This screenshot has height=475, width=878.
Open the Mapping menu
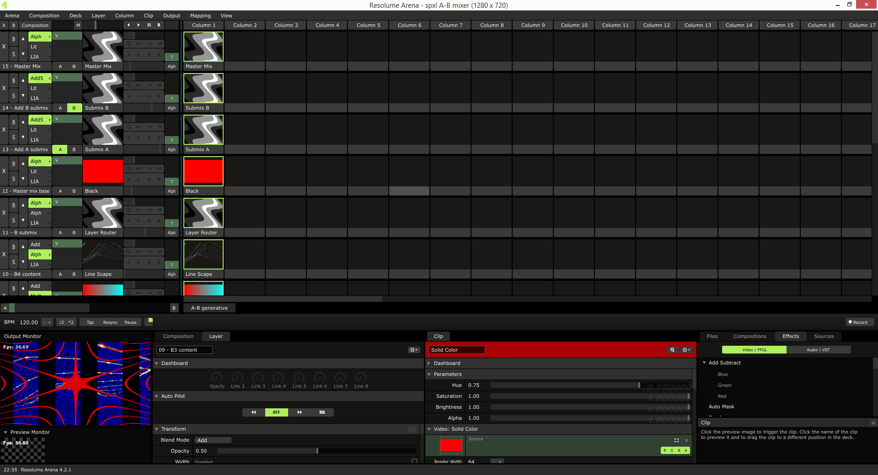coord(200,16)
